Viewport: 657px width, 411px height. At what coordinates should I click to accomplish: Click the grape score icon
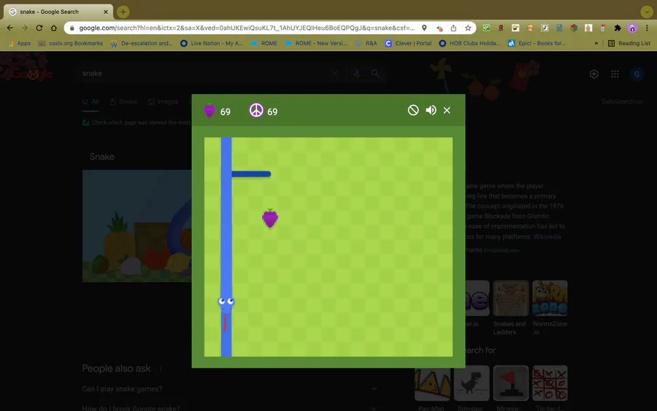(209, 111)
